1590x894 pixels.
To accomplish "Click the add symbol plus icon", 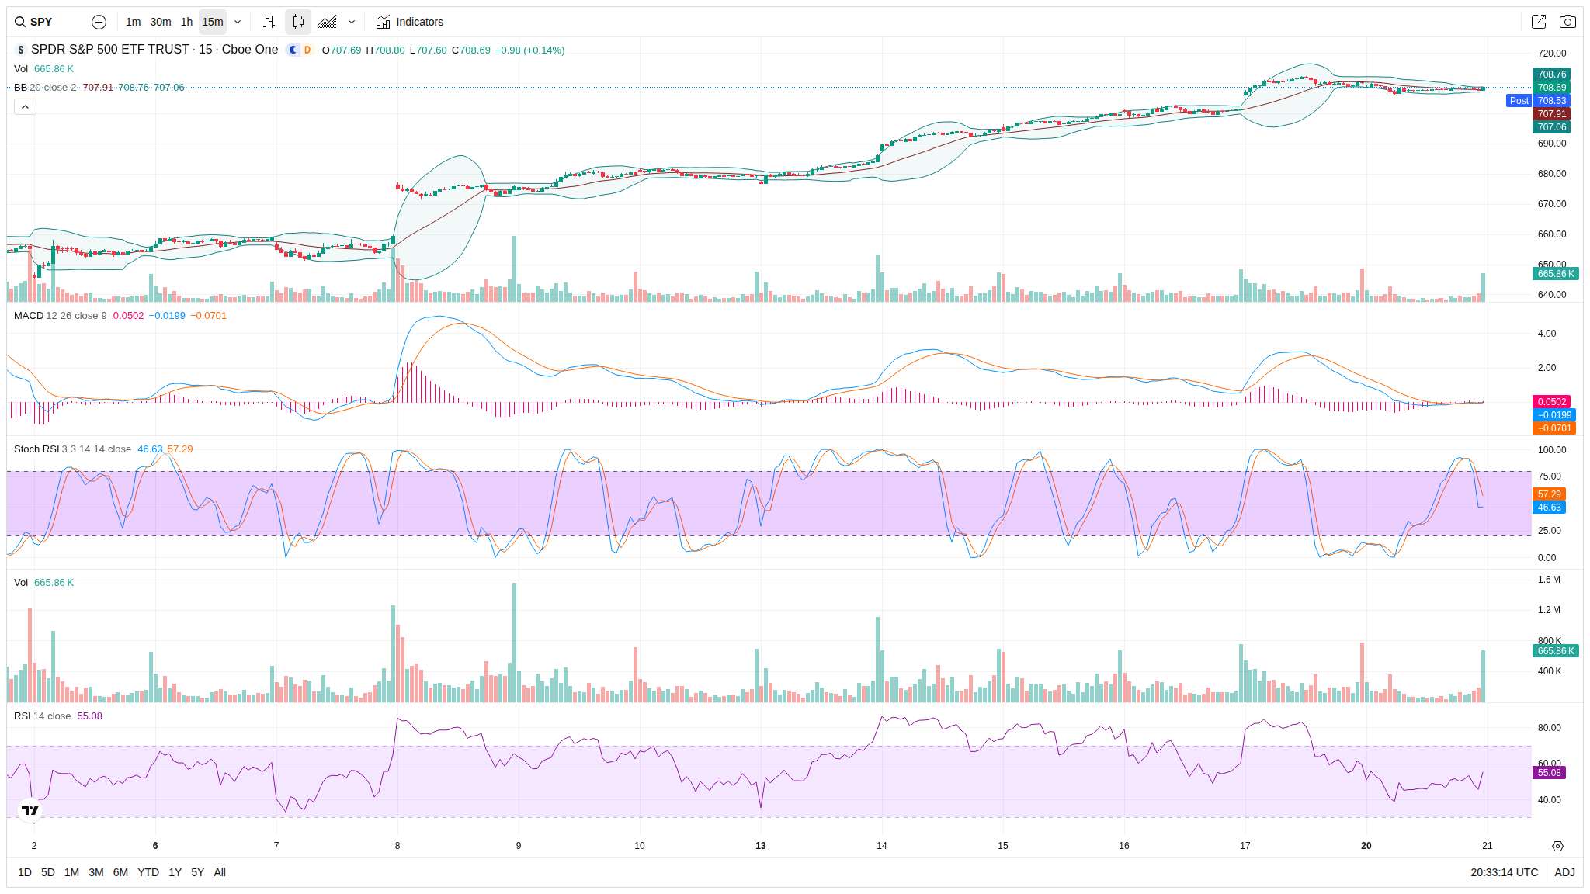I will 99,22.
